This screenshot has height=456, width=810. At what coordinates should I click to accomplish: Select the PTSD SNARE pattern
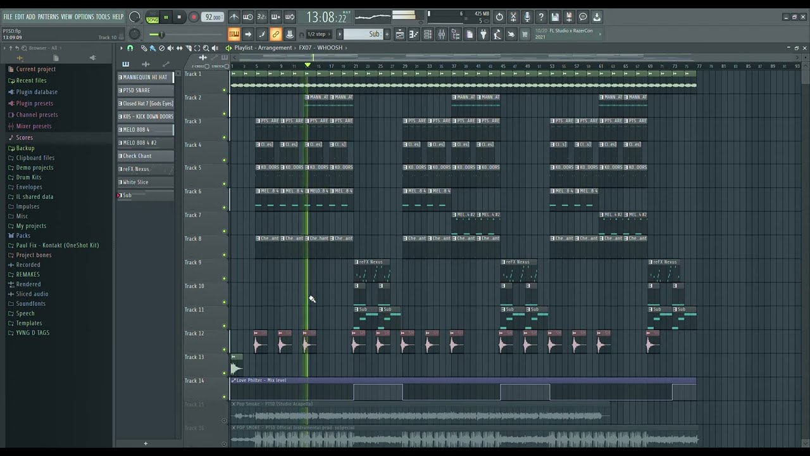[x=145, y=91]
